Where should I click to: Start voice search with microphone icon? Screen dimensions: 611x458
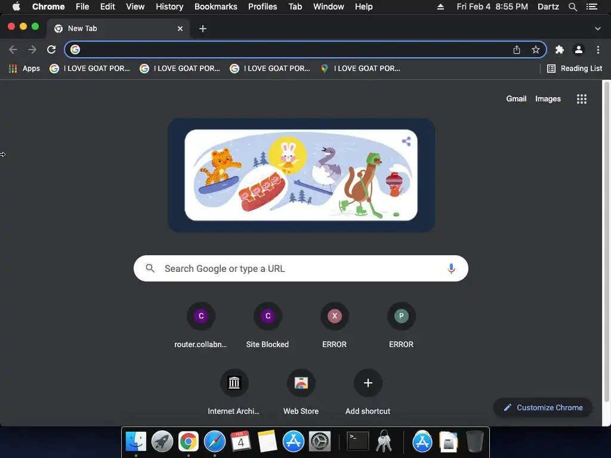pyautogui.click(x=451, y=268)
